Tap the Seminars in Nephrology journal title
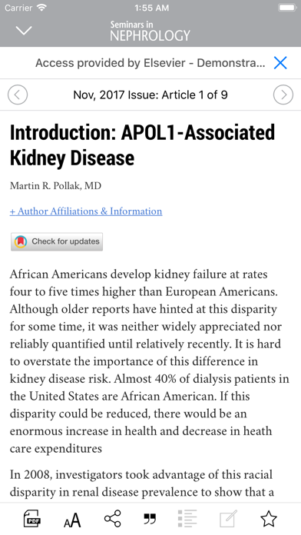Image resolution: width=301 pixels, height=535 pixels. point(150,31)
